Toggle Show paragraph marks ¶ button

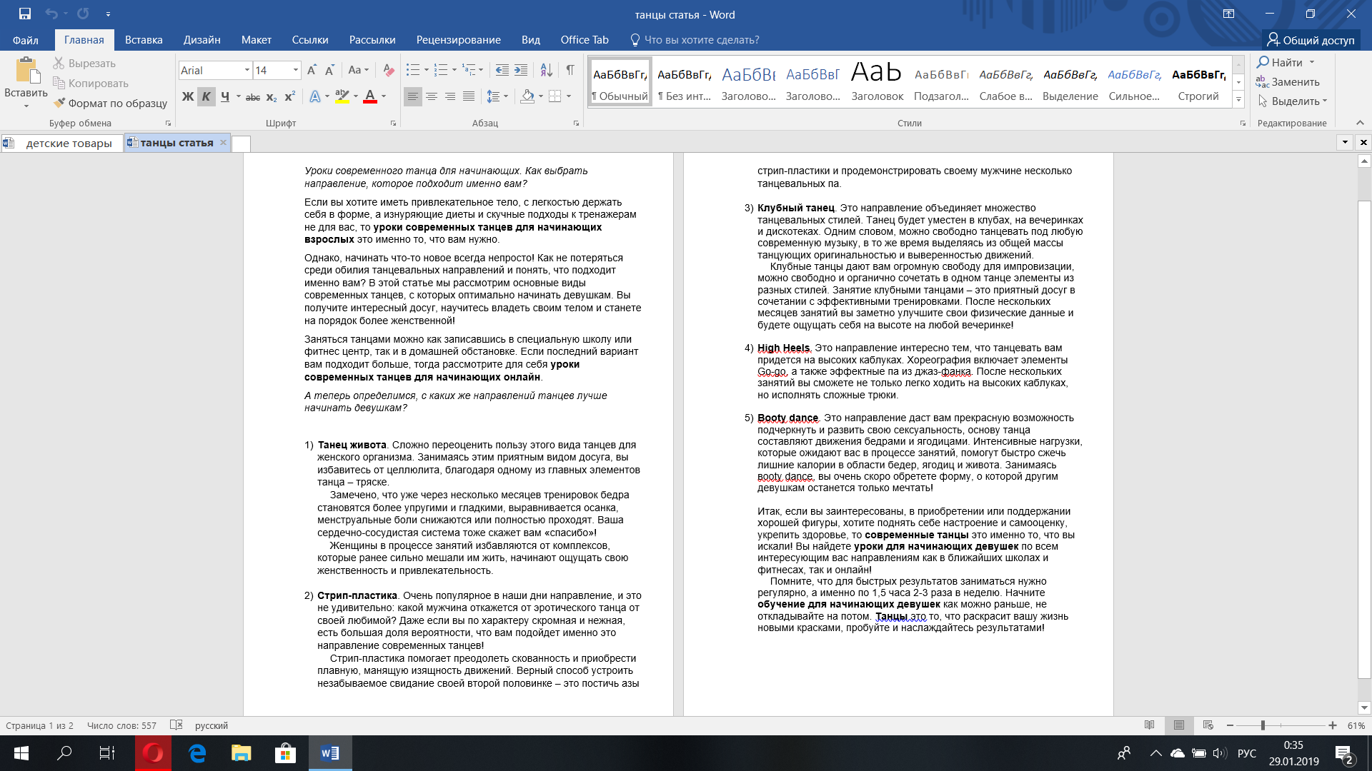pos(570,70)
